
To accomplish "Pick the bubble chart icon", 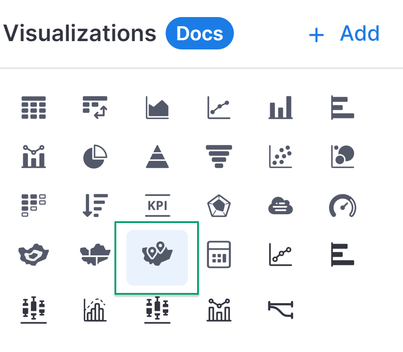I will (x=343, y=157).
